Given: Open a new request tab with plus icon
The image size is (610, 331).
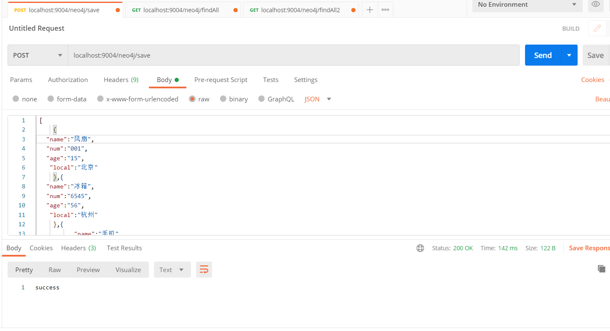Looking at the screenshot, I should point(370,10).
